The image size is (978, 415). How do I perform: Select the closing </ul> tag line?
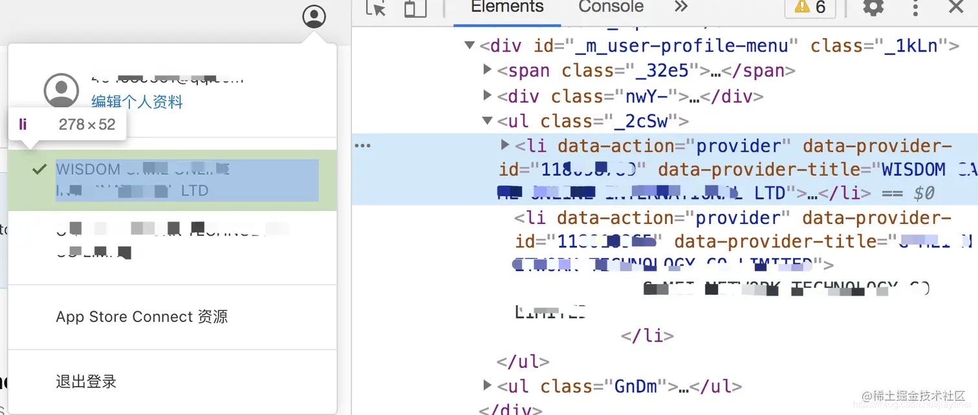pyautogui.click(x=523, y=361)
